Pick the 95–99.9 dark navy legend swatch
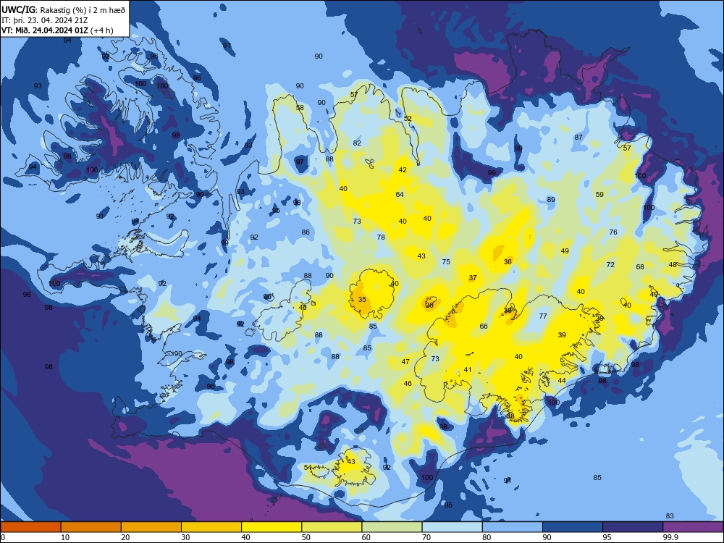Viewport: 724px width, 543px height. [x=633, y=527]
